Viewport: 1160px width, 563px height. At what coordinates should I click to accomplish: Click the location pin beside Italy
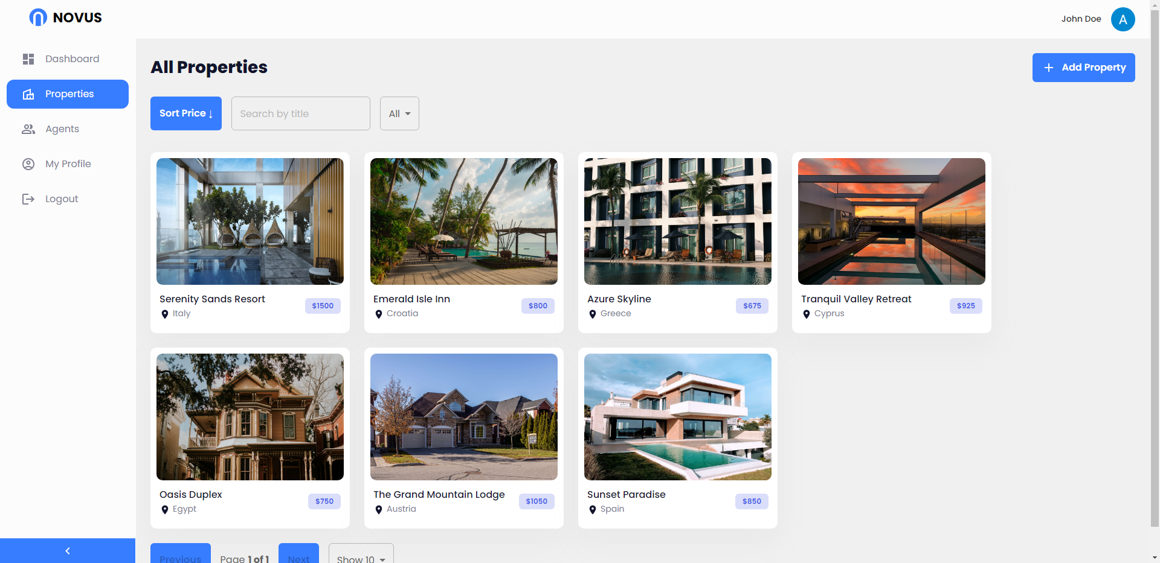pyautogui.click(x=164, y=314)
